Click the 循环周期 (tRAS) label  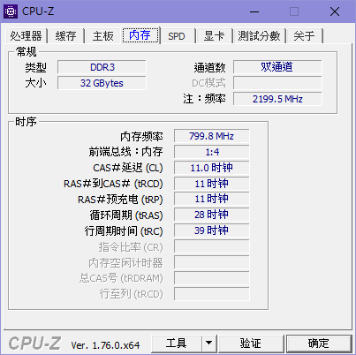(126, 215)
